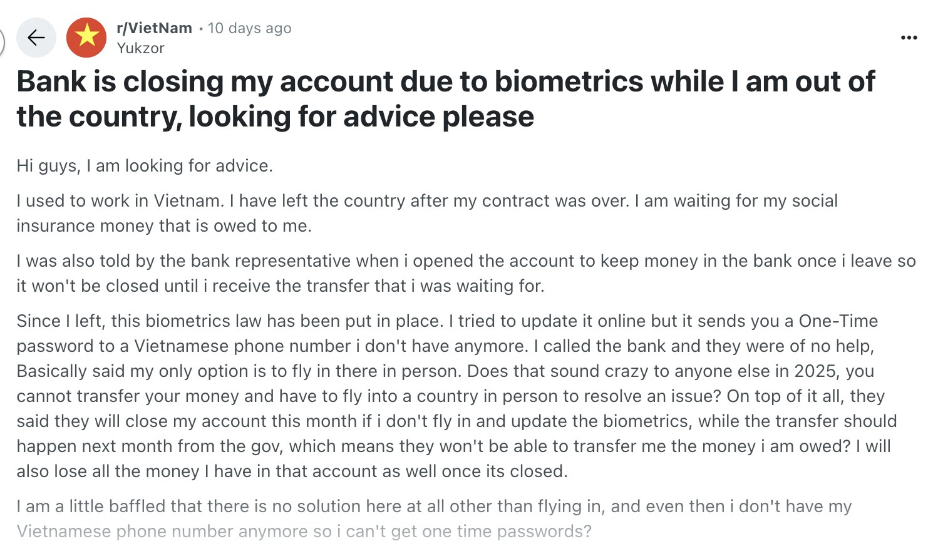Open the three-dot post options menu
933x546 pixels.
point(909,38)
